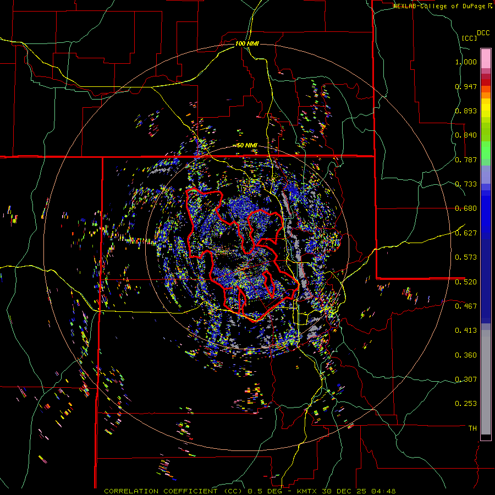Pick the gray segment of the color bar
495x495 pixels.
tap(486, 382)
